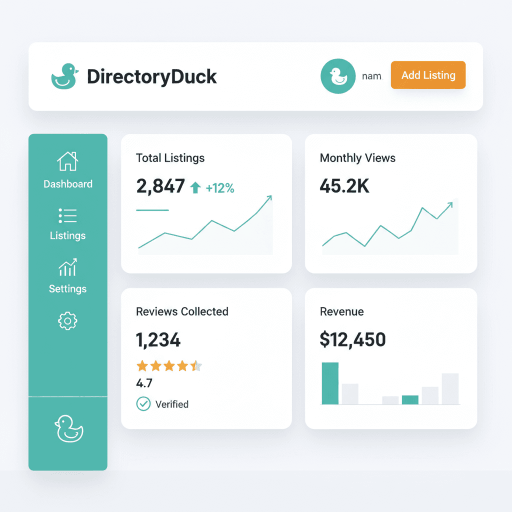This screenshot has width=512, height=512.
Task: Switch to the Listings section
Action: point(67,235)
